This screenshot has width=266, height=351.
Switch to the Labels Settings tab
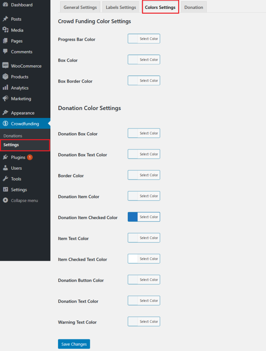[121, 7]
